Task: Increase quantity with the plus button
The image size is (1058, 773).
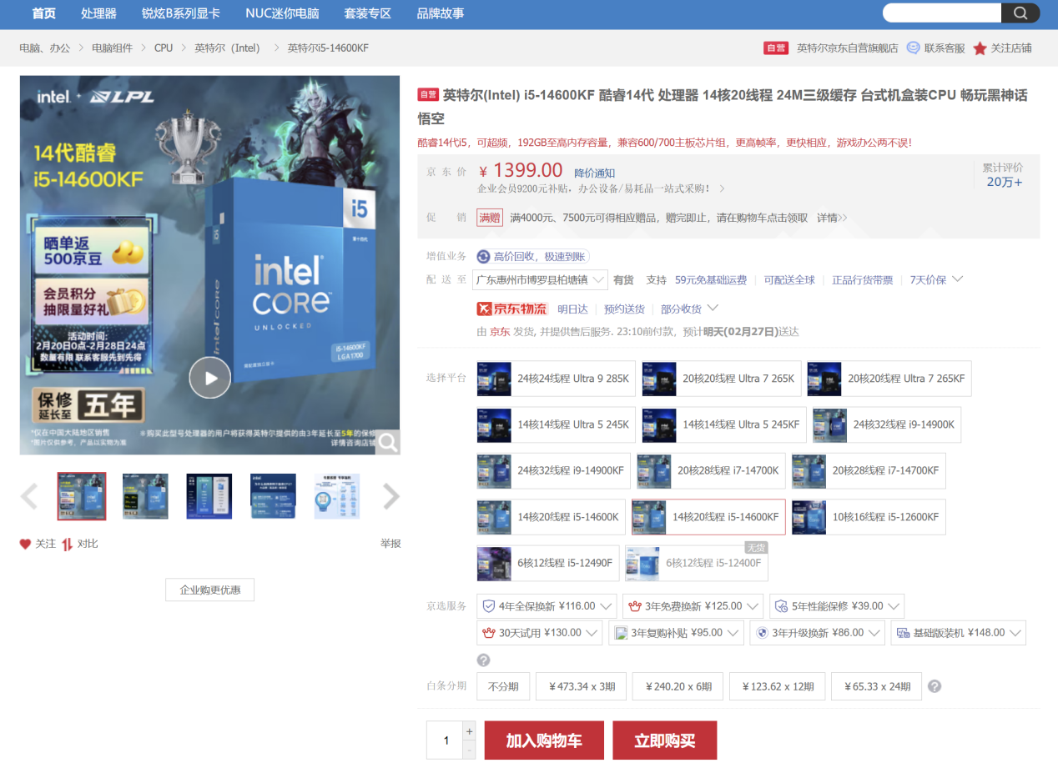Action: coord(469,731)
